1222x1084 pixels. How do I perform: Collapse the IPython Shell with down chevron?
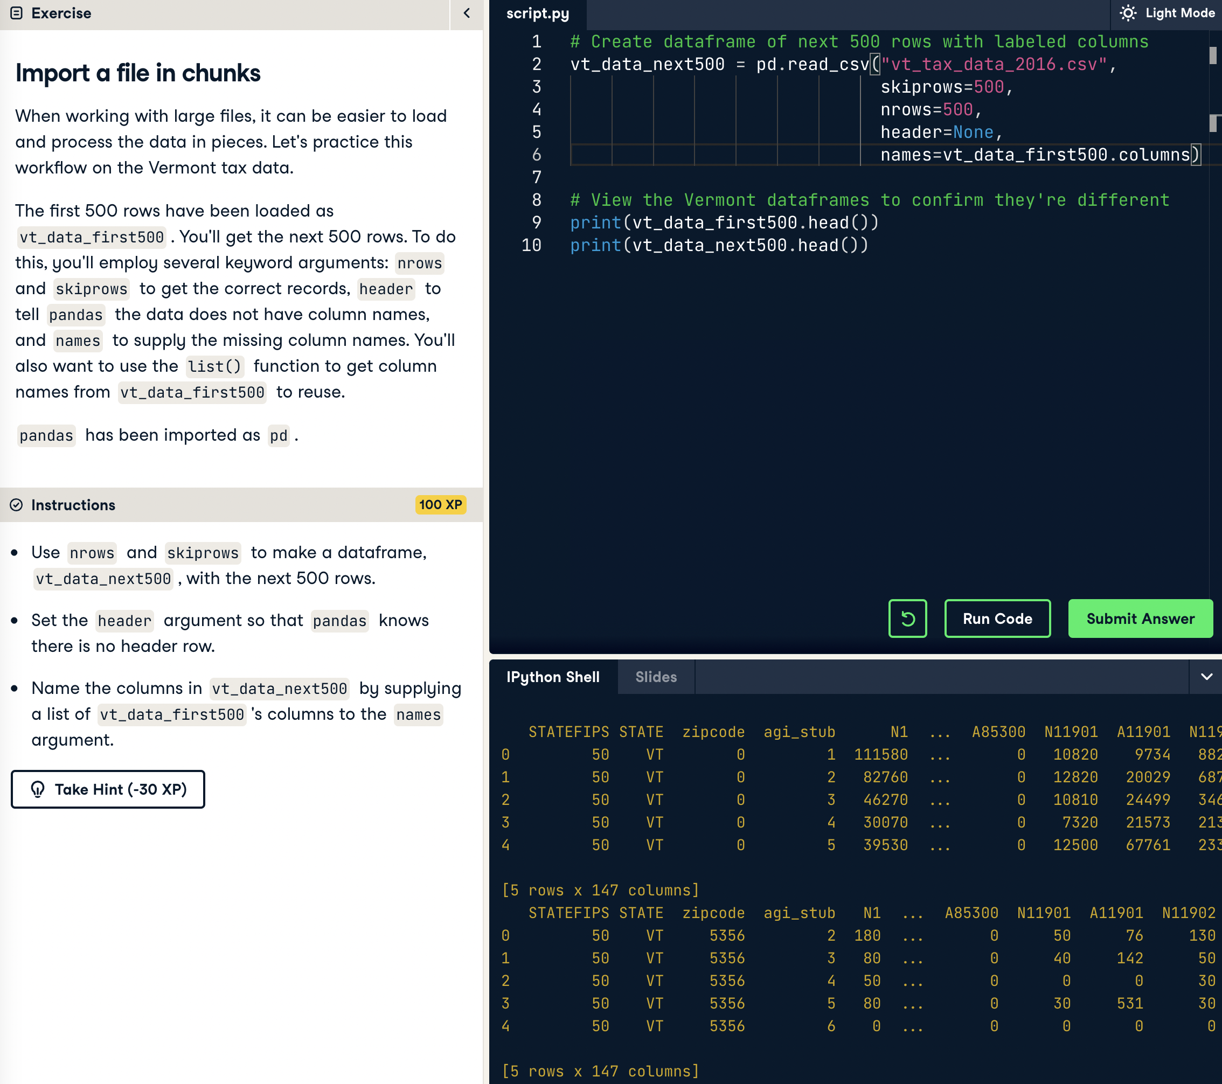pyautogui.click(x=1206, y=677)
